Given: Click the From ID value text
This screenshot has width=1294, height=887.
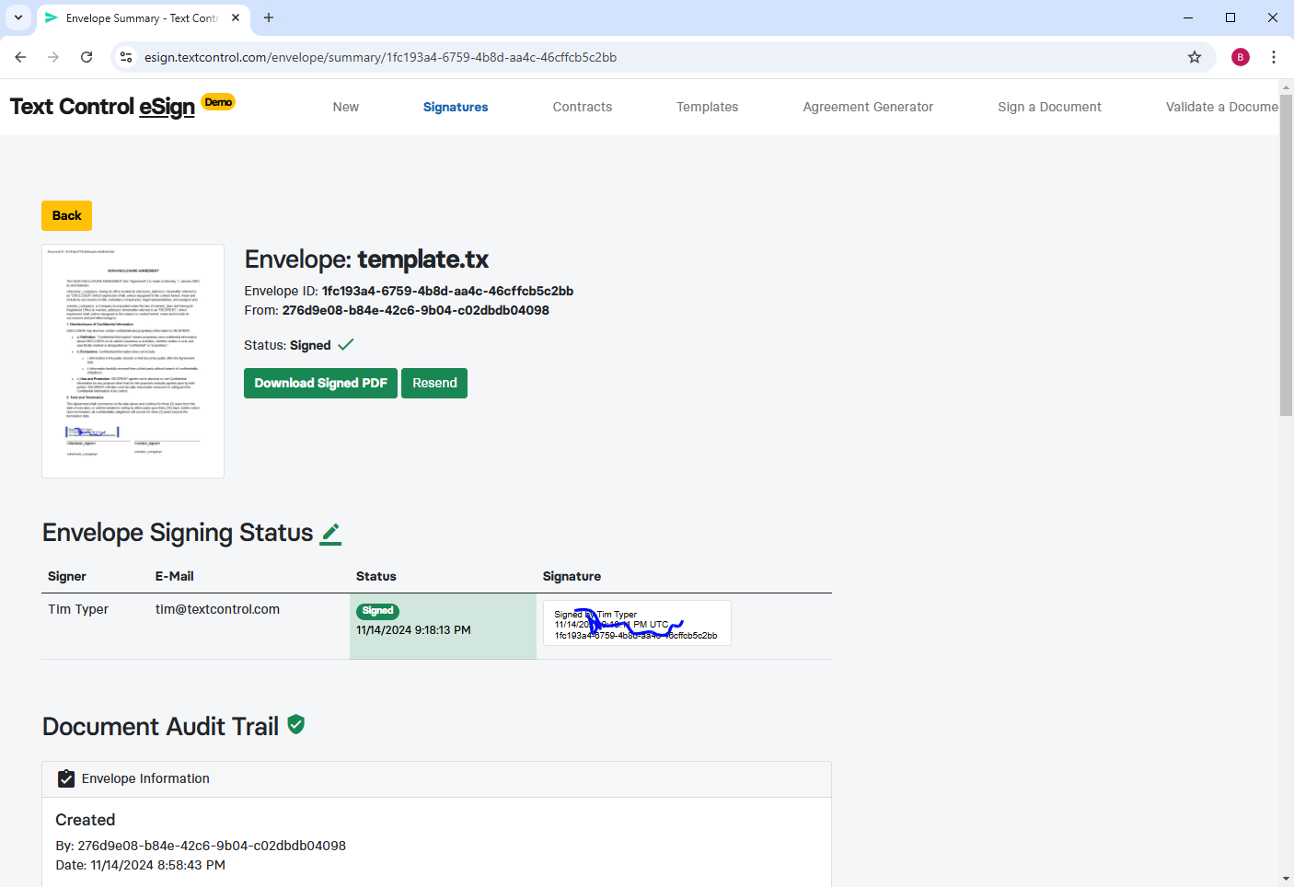Looking at the screenshot, I should (x=416, y=310).
